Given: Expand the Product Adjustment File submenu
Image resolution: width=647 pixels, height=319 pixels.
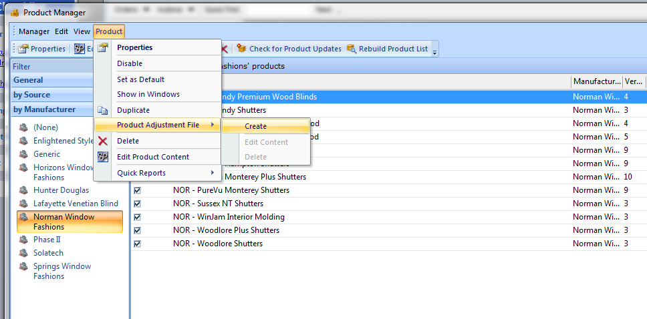Looking at the screenshot, I should (x=157, y=125).
